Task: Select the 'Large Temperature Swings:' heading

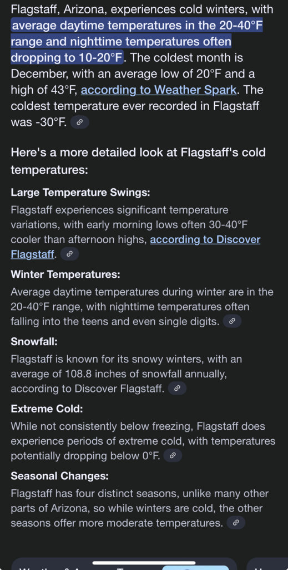Action: (x=80, y=193)
